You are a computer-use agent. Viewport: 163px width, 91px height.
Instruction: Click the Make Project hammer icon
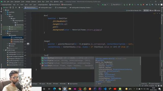coord(98,5)
